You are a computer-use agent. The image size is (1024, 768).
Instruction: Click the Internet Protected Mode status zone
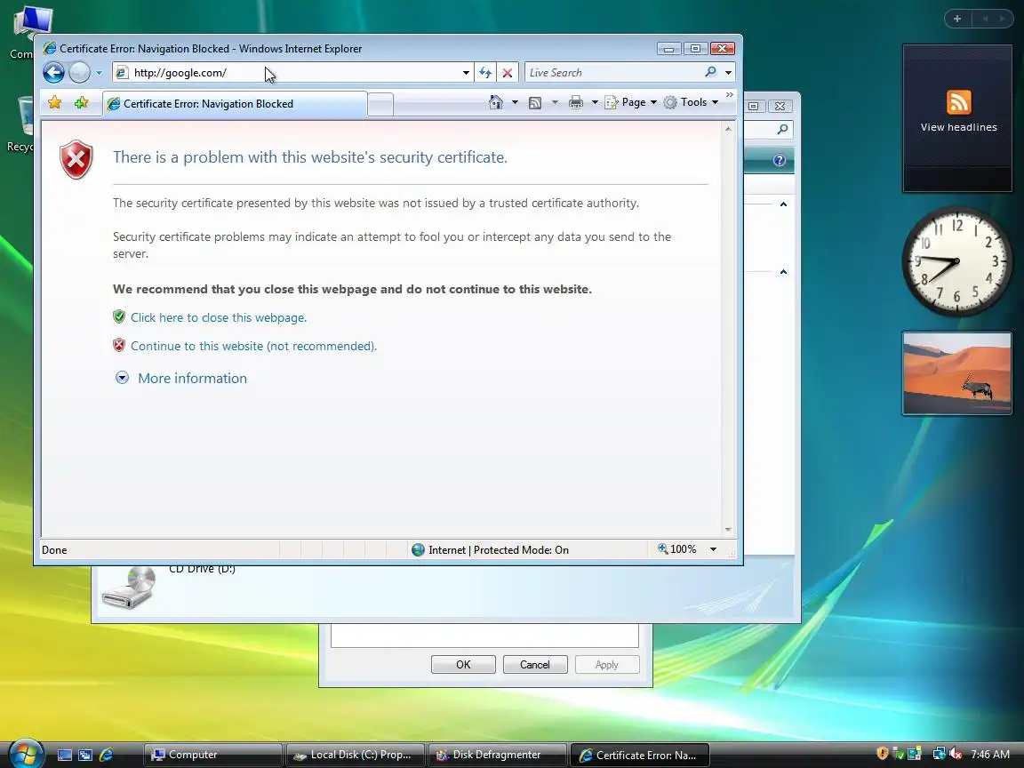pos(491,550)
